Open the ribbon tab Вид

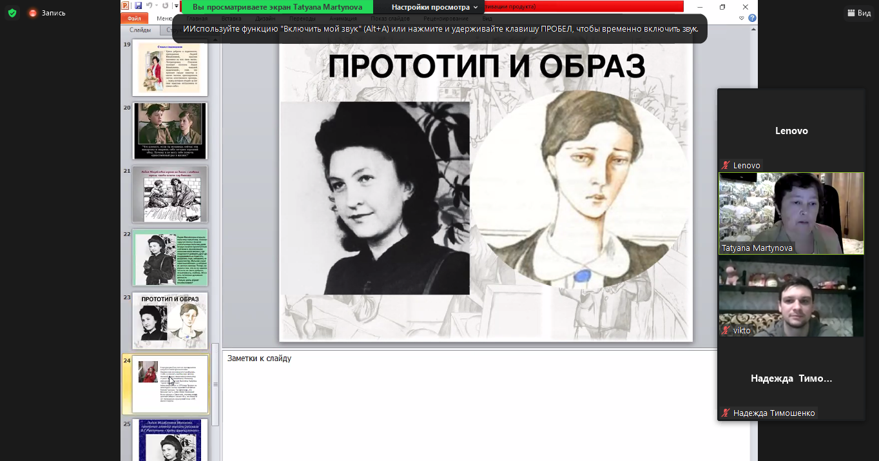point(487,19)
